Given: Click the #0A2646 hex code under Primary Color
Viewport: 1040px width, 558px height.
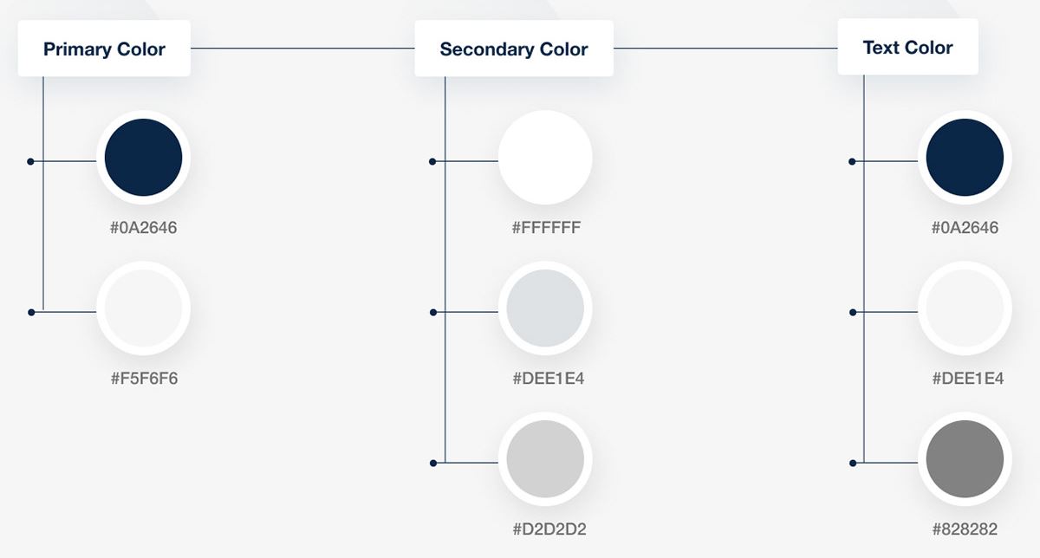Looking at the screenshot, I should tap(144, 228).
